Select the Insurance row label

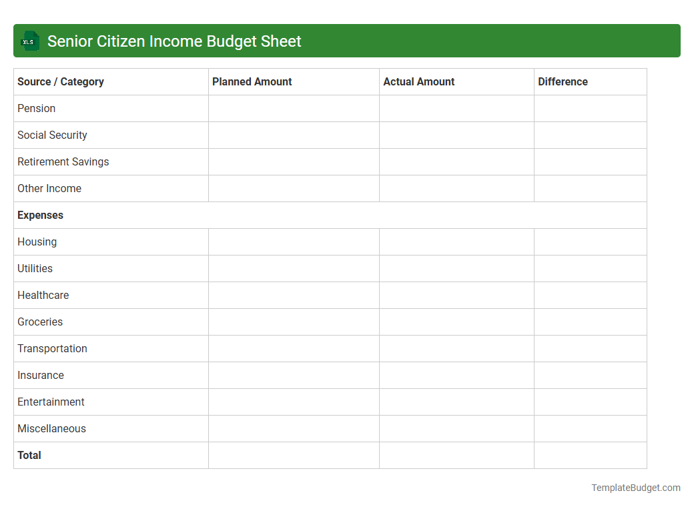point(41,375)
